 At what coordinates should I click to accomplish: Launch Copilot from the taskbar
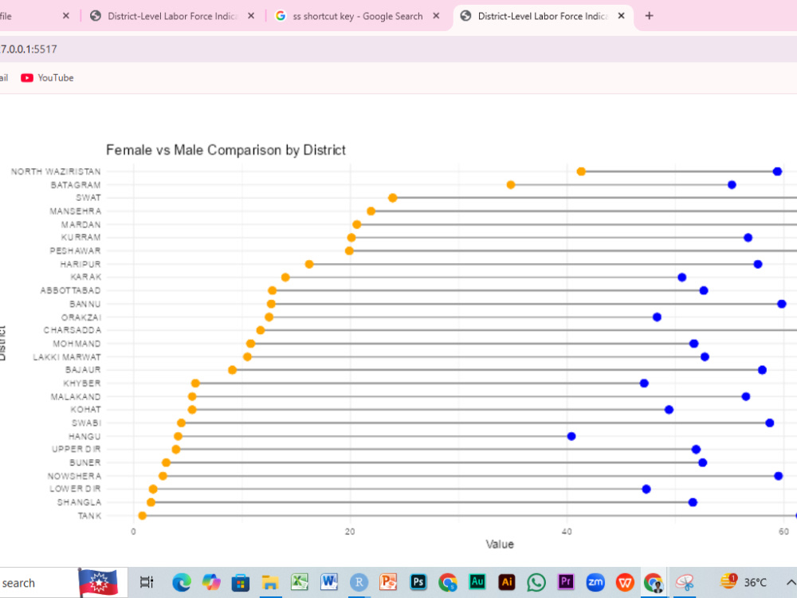tap(211, 582)
